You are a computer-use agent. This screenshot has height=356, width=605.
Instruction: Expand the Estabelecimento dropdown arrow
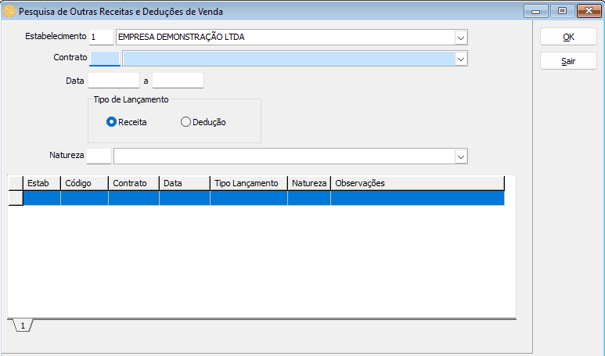click(x=460, y=38)
